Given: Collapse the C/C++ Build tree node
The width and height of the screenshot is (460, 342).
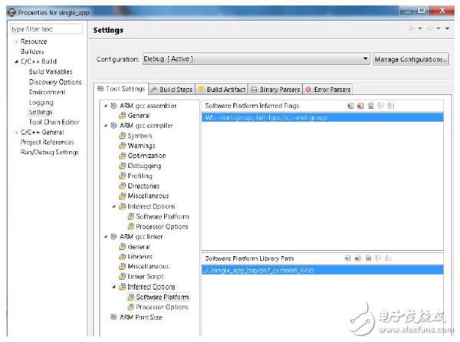Looking at the screenshot, I should [16, 61].
